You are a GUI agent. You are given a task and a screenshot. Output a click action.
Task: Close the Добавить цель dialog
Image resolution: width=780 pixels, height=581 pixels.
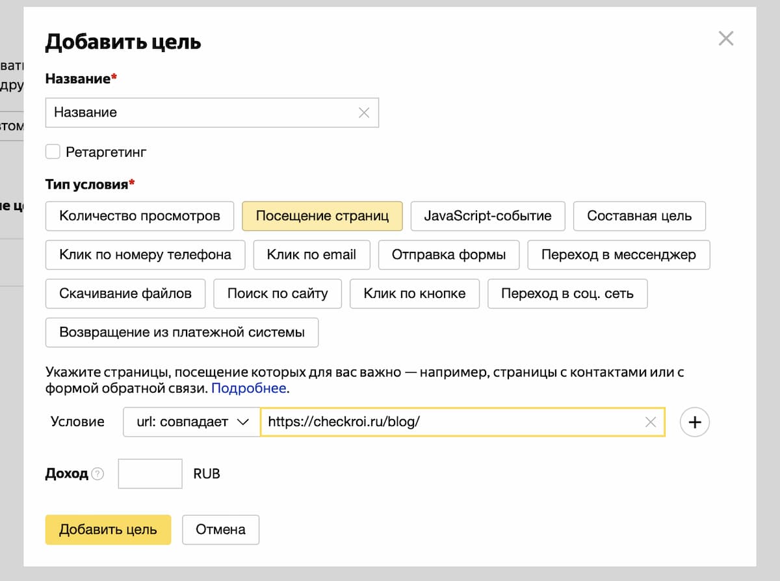726,38
